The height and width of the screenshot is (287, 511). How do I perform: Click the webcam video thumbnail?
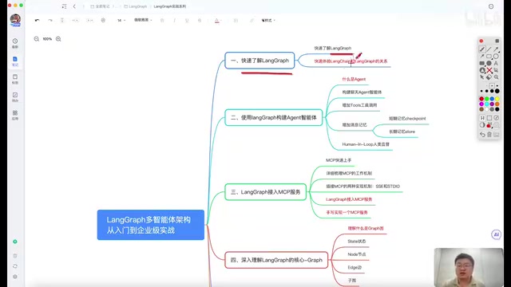click(469, 268)
